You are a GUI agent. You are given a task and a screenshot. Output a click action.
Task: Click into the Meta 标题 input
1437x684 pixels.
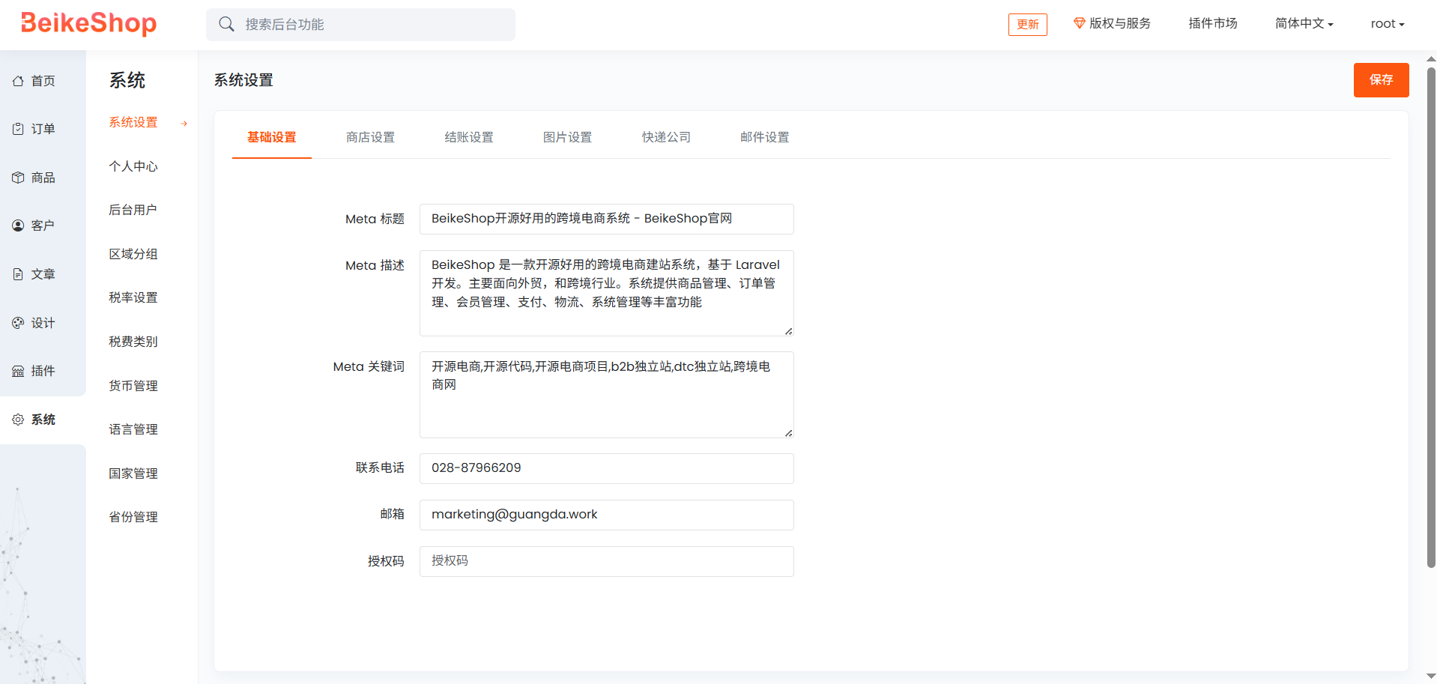point(606,219)
